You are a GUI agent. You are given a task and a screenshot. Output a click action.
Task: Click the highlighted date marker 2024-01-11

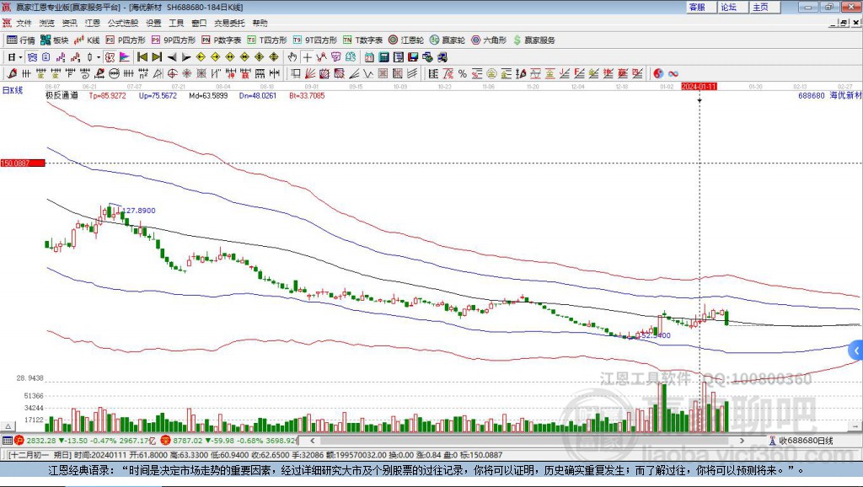699,87
